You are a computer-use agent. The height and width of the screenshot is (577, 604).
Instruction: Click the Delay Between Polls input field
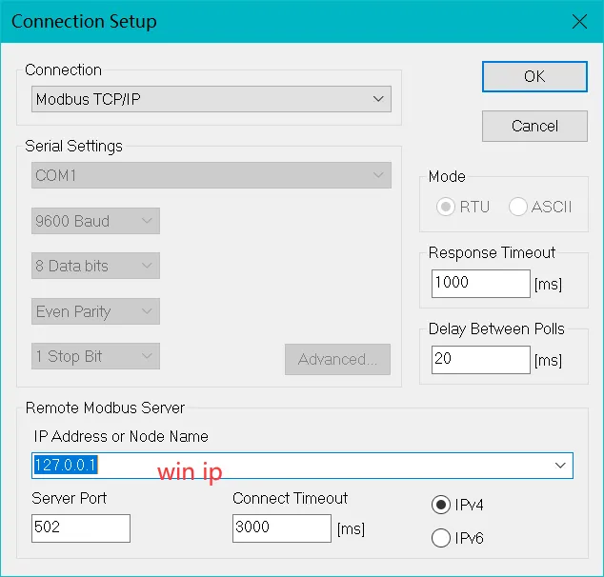tap(481, 360)
